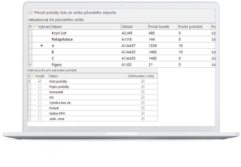Screen dimensions: 241x167
Task: Toggle Převzít položky listu ze sešitu checkbox
Action: 31,13
